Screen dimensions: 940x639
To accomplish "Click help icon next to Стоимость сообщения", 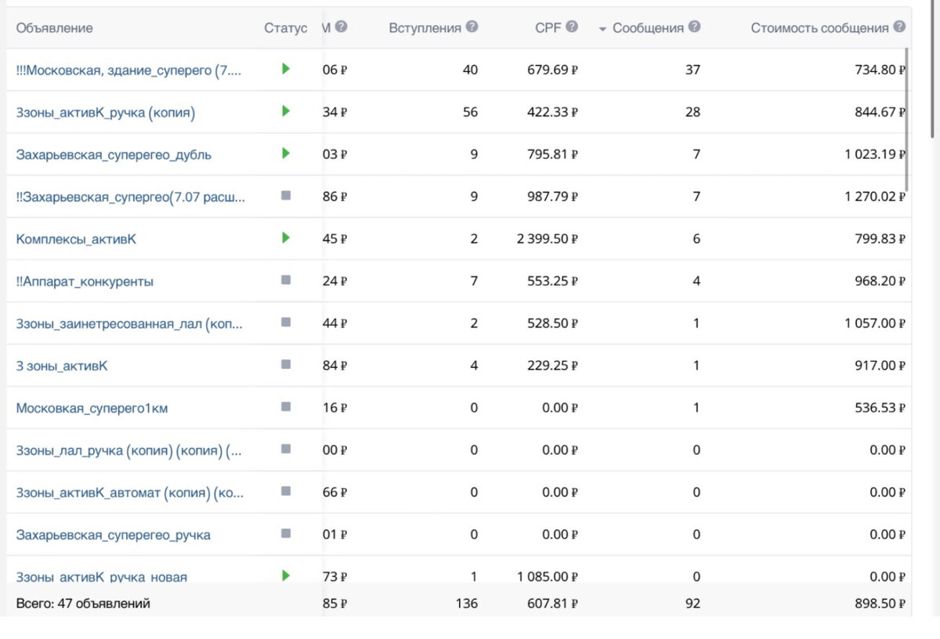I will [899, 27].
